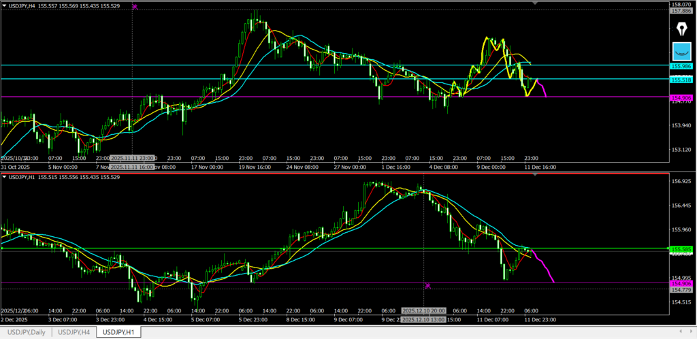Click the 2025.11.11 23:00 time label
Viewport: 697px width, 339px height.
coord(132,157)
